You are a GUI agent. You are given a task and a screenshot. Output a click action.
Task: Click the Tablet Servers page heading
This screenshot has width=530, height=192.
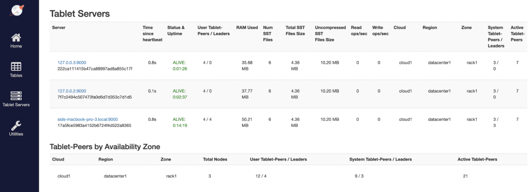pos(80,14)
